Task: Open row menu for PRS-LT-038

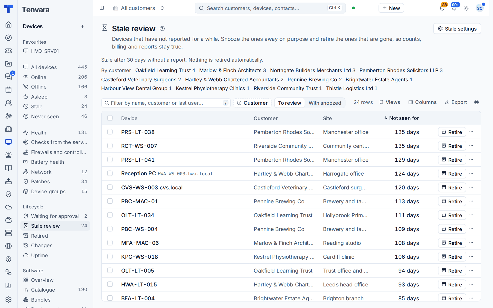Action: point(471,132)
